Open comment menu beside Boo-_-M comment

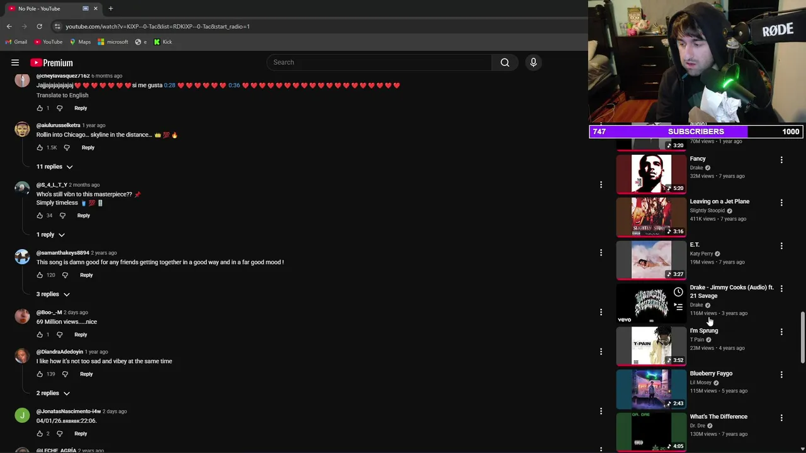pos(601,312)
